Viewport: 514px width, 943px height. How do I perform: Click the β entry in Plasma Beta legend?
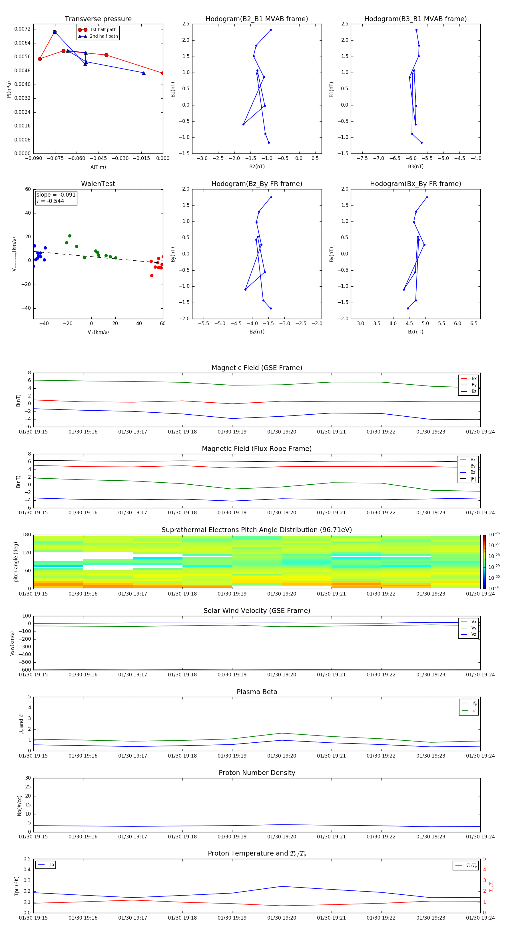pos(469,711)
